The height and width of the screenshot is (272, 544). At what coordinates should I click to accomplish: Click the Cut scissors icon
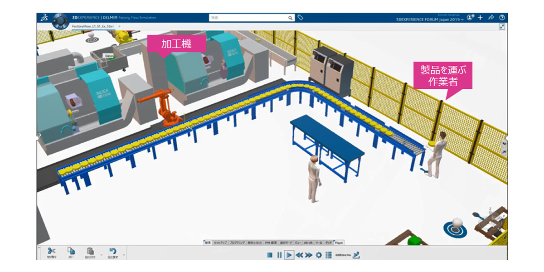[51, 251]
